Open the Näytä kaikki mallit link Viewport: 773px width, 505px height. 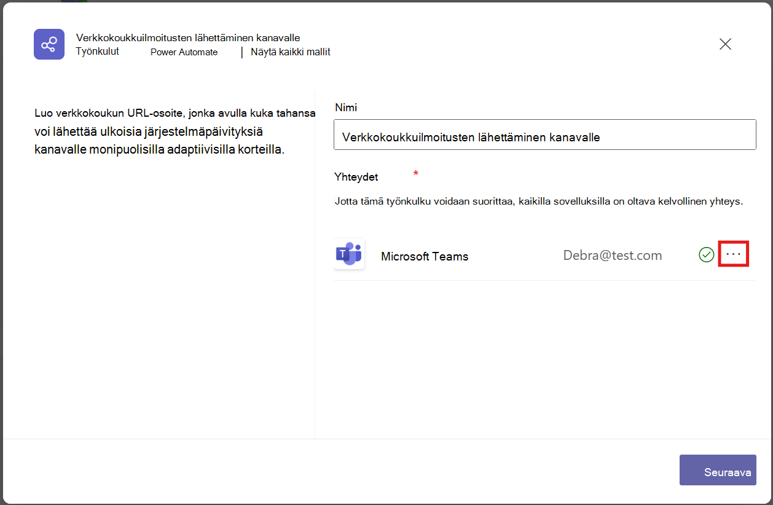click(x=291, y=52)
